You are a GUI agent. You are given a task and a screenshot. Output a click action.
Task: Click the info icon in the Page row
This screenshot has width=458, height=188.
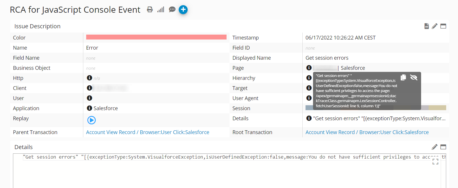(x=309, y=68)
